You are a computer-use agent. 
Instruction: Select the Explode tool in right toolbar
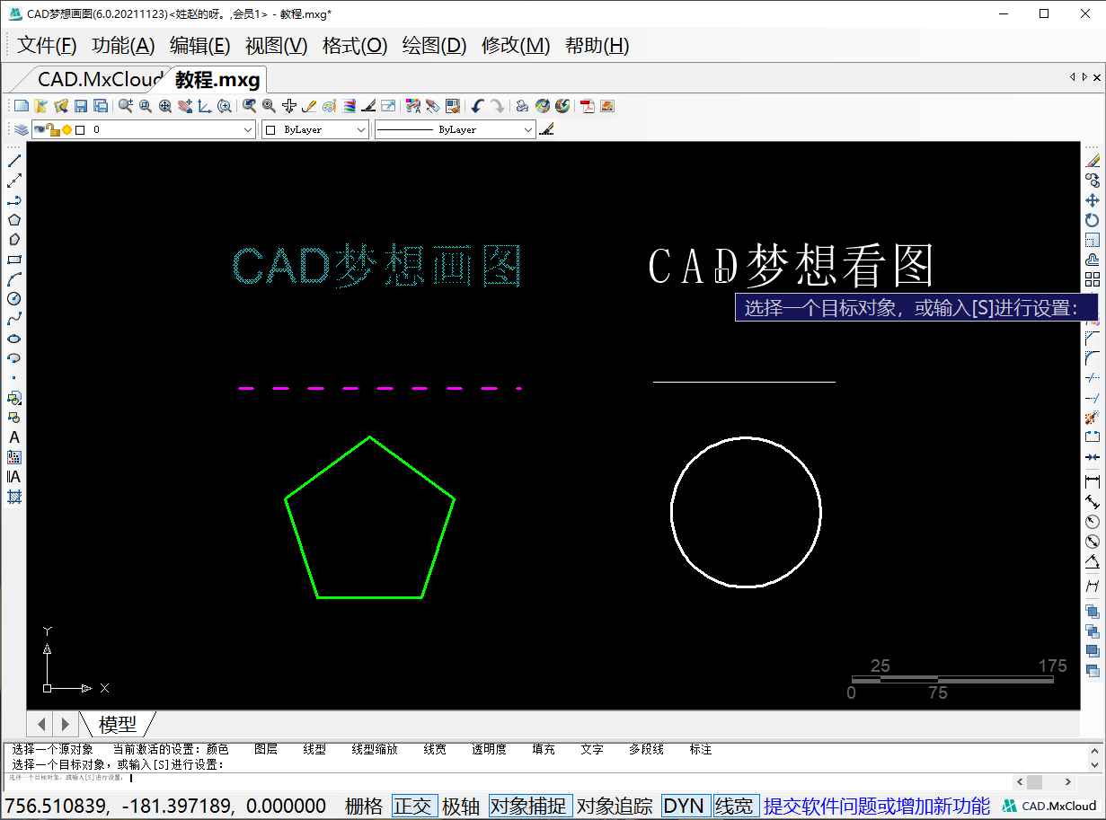pyautogui.click(x=1093, y=418)
